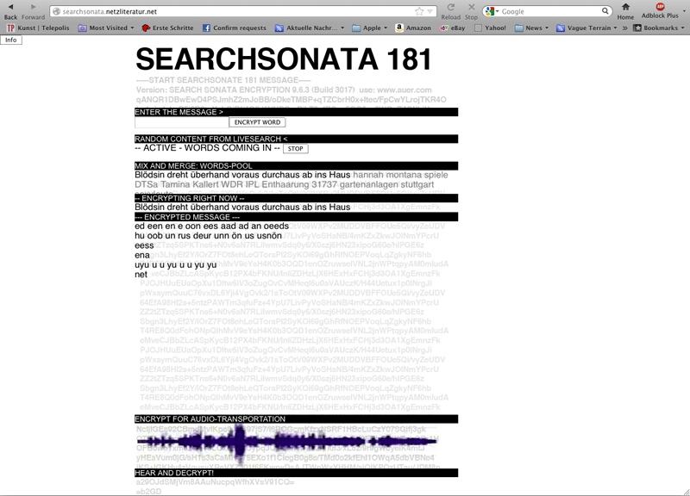The height and width of the screenshot is (496, 690).
Task: Click the browser Back arrow
Action: [x=10, y=8]
